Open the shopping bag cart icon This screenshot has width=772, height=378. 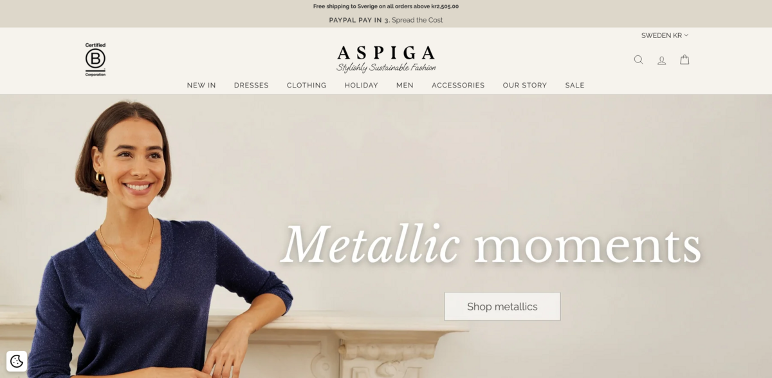tap(685, 59)
